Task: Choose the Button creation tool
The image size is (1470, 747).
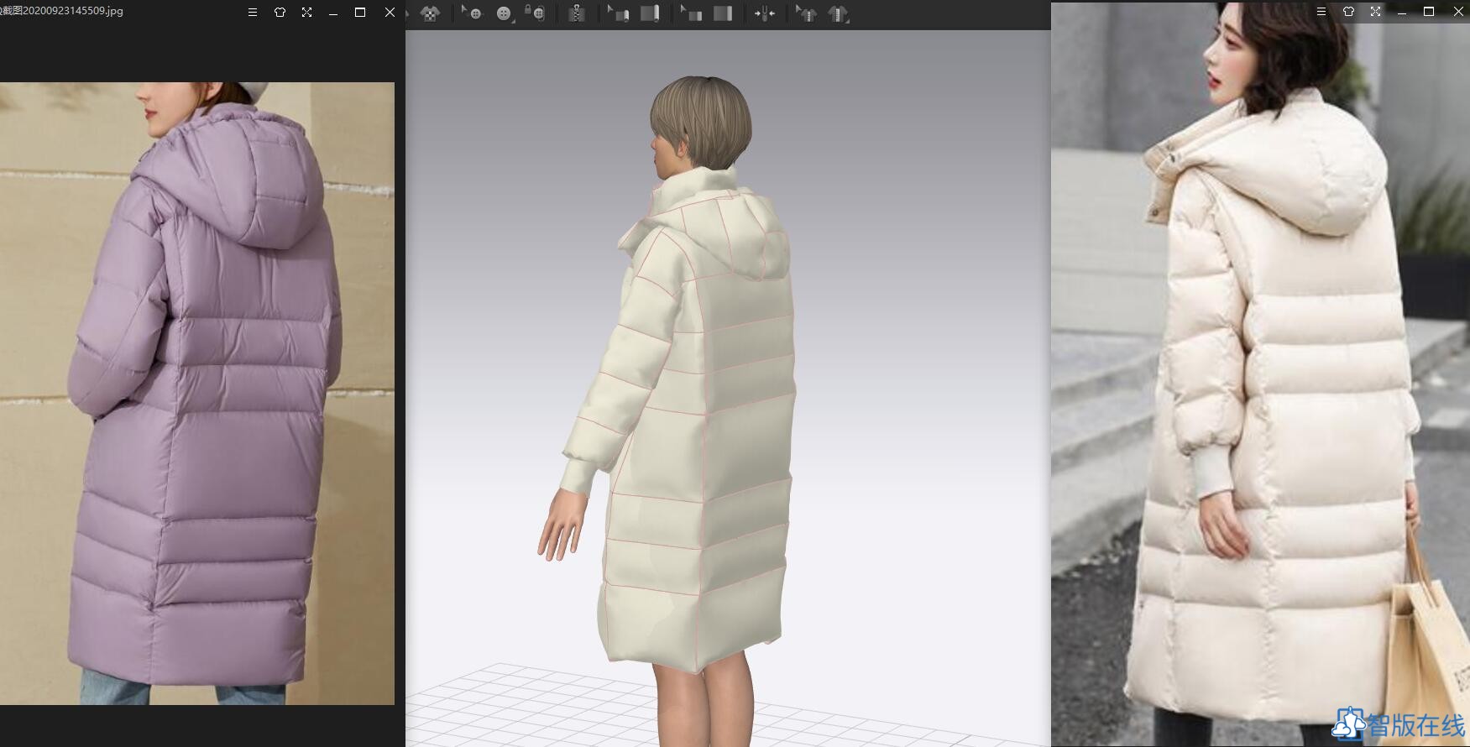Action: (x=504, y=13)
